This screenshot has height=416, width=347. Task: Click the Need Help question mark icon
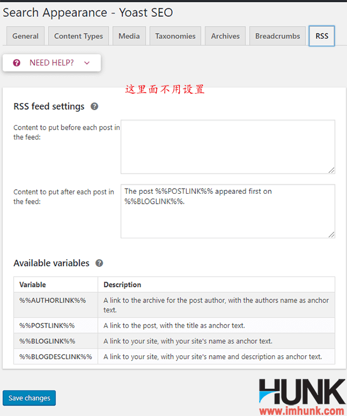click(x=17, y=63)
